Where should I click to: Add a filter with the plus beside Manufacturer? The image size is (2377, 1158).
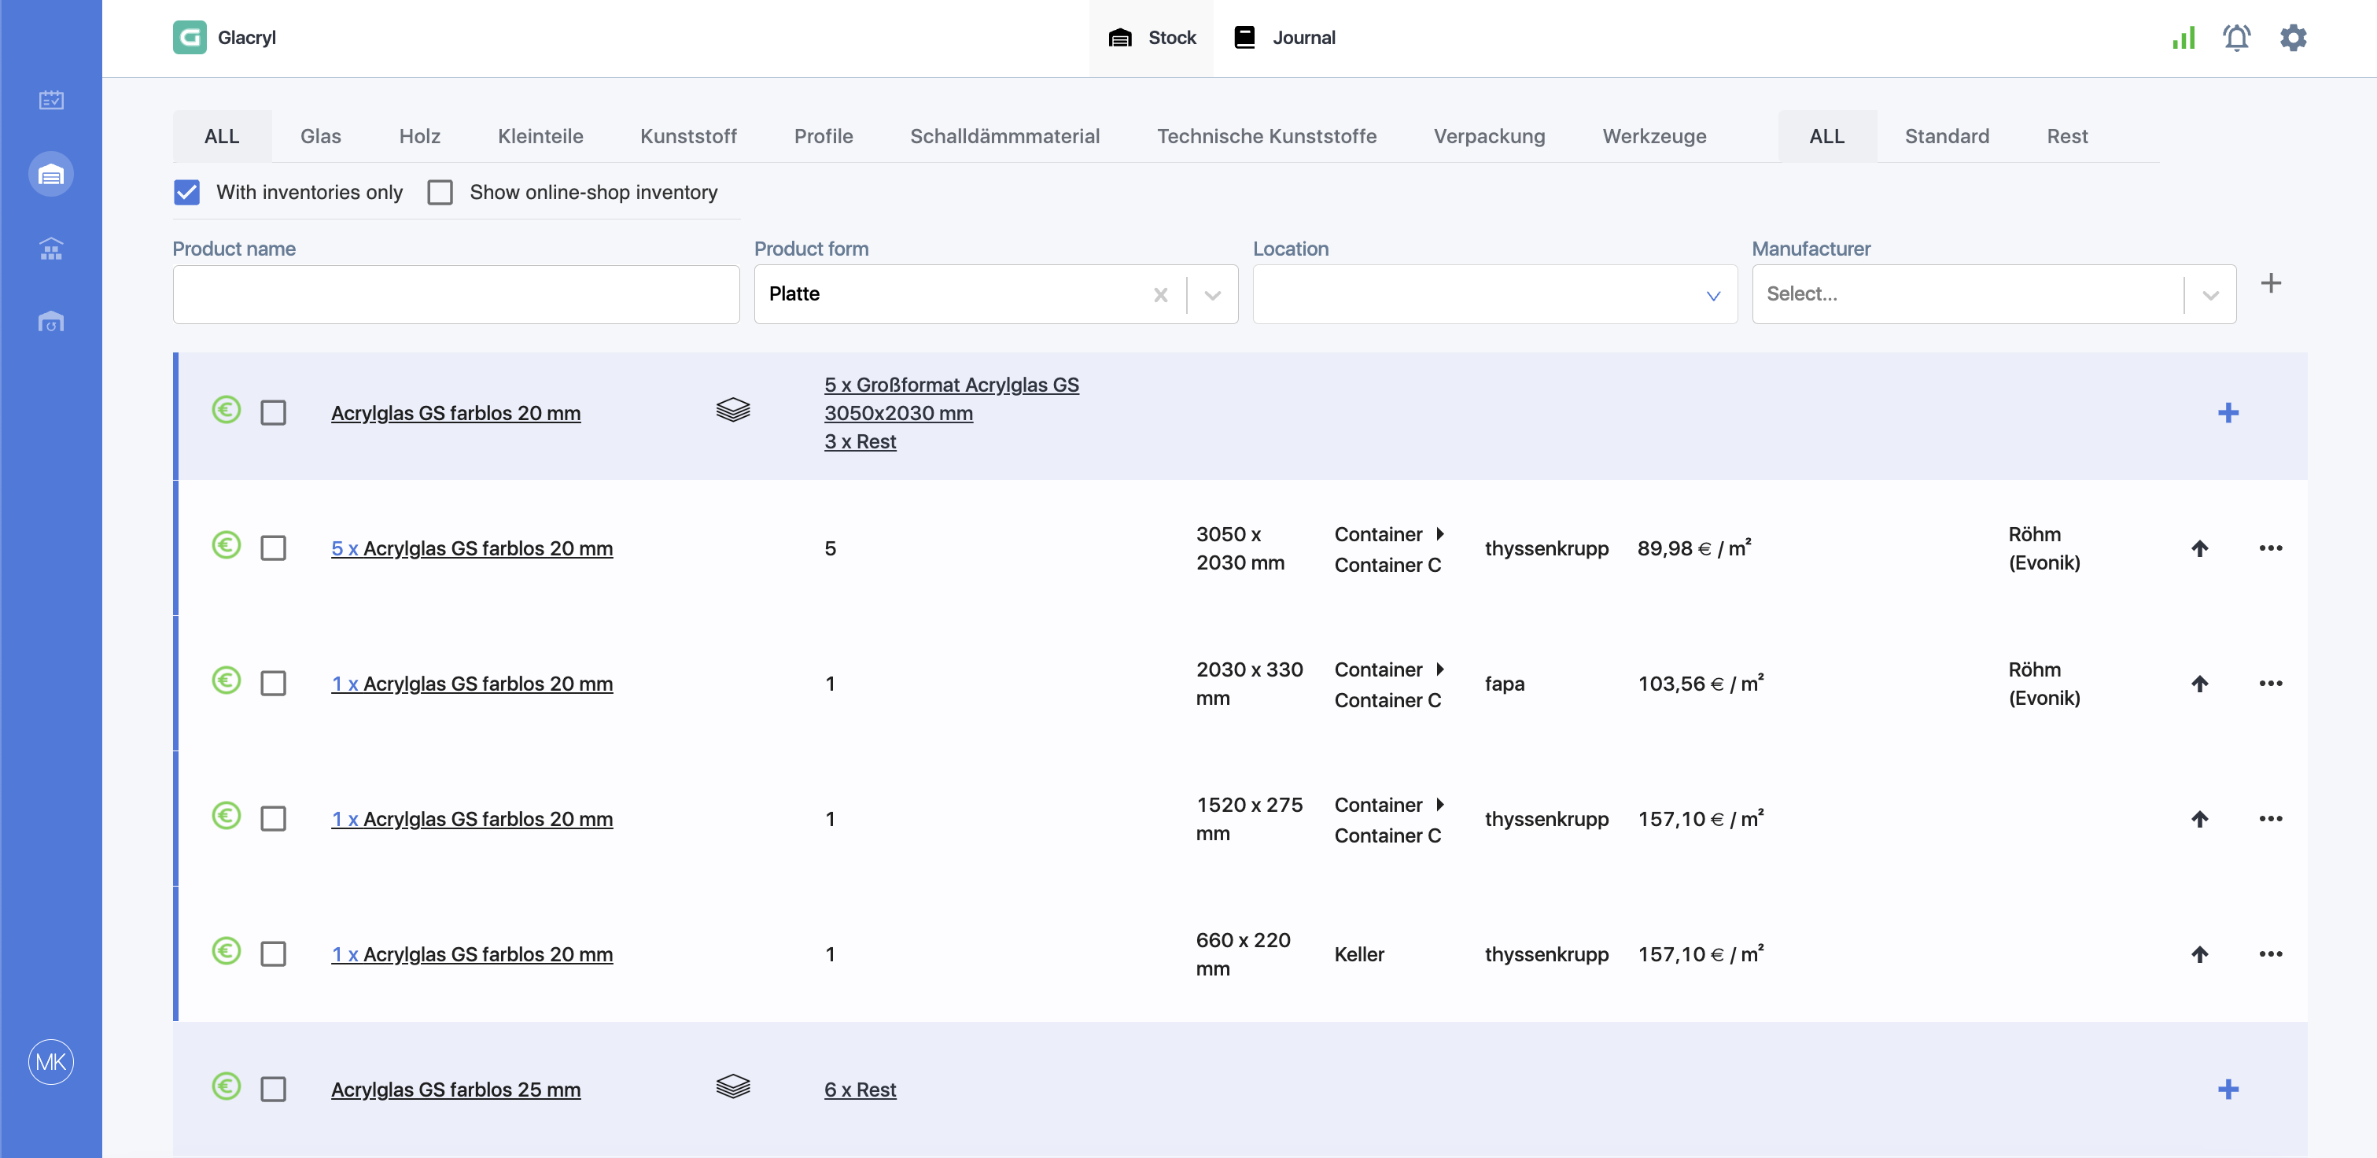(2271, 283)
